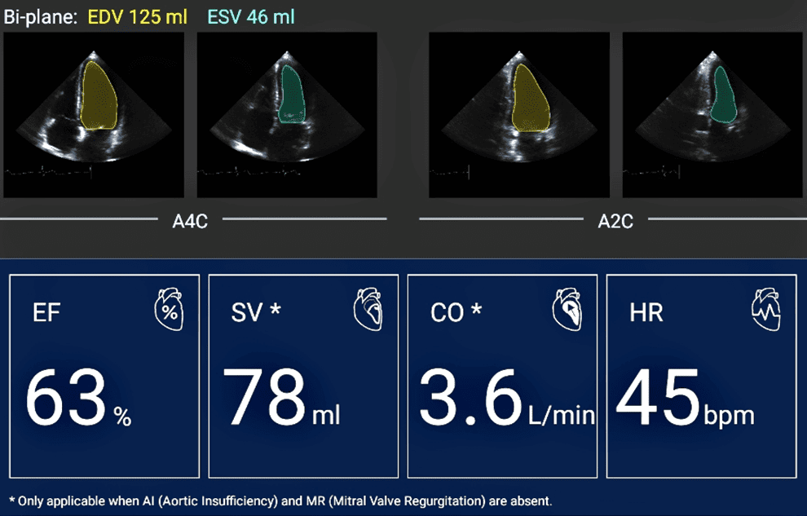807x516 pixels.
Task: Click the ESV 46 ml label
Action: [x=251, y=17]
